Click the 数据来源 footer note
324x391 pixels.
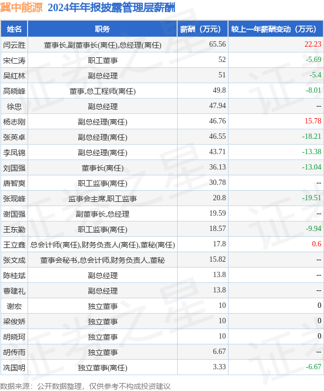pyautogui.click(x=85, y=386)
